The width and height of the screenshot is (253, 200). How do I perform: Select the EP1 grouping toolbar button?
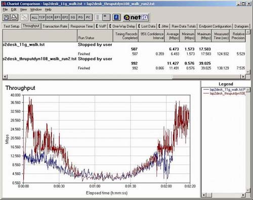(57, 17)
